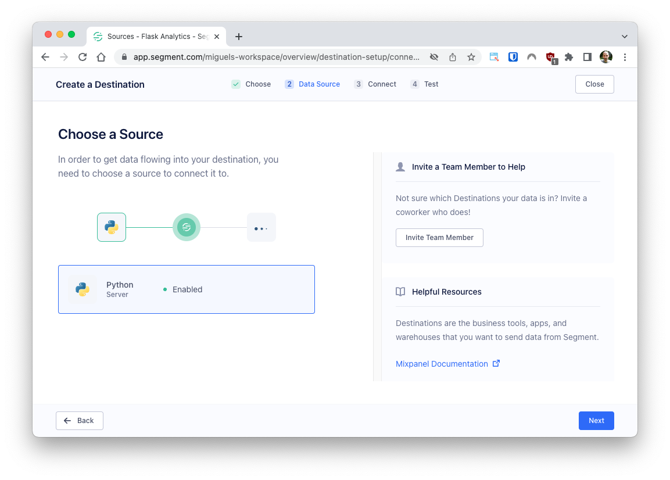This screenshot has width=670, height=480.
Task: Close the Sources - Flask Analytics tab
Action: (x=217, y=37)
